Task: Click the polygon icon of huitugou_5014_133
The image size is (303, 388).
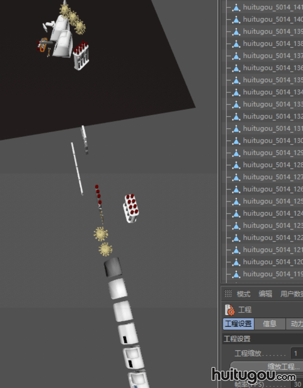Action: click(x=236, y=105)
